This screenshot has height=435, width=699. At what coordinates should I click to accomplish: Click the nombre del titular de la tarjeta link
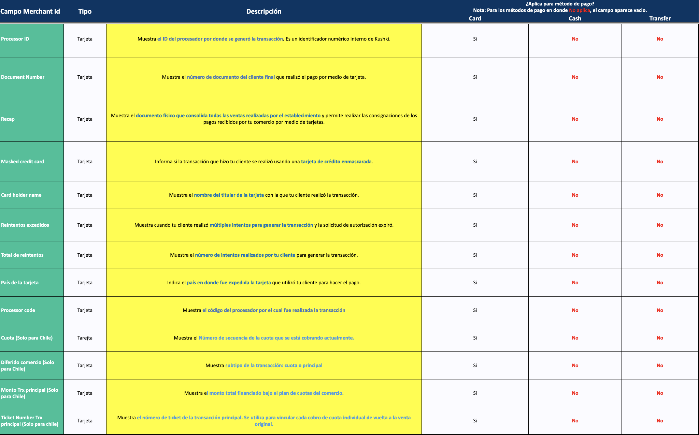[229, 195]
